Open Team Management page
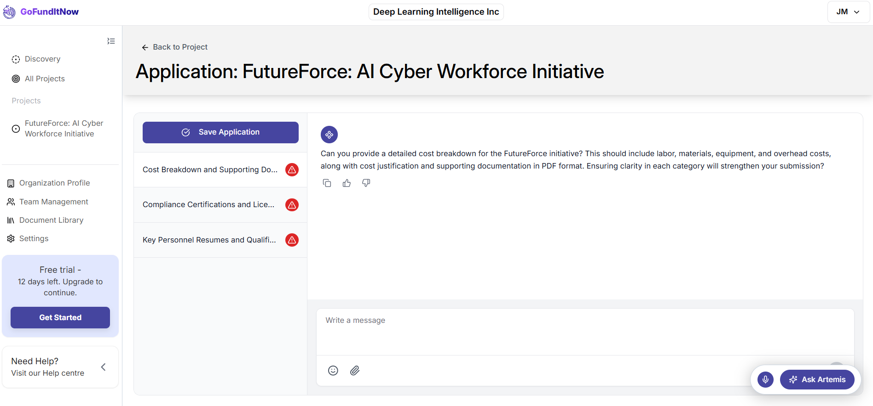This screenshot has height=406, width=873. pyautogui.click(x=53, y=202)
